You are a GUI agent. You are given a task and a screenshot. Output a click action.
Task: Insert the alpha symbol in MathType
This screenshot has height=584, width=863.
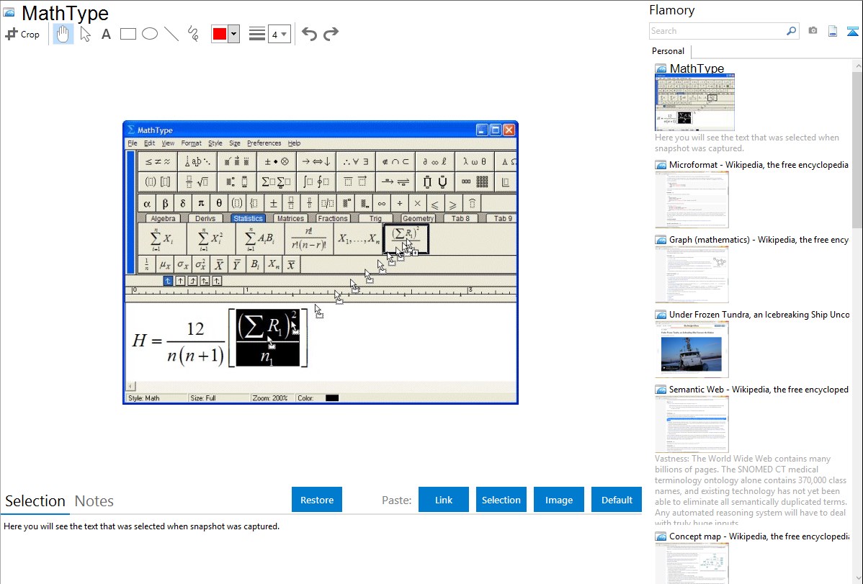pyautogui.click(x=147, y=204)
